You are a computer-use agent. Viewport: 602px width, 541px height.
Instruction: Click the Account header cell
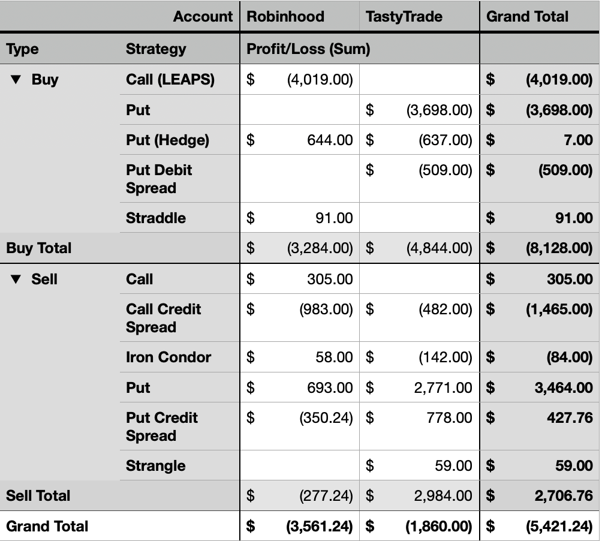(203, 16)
